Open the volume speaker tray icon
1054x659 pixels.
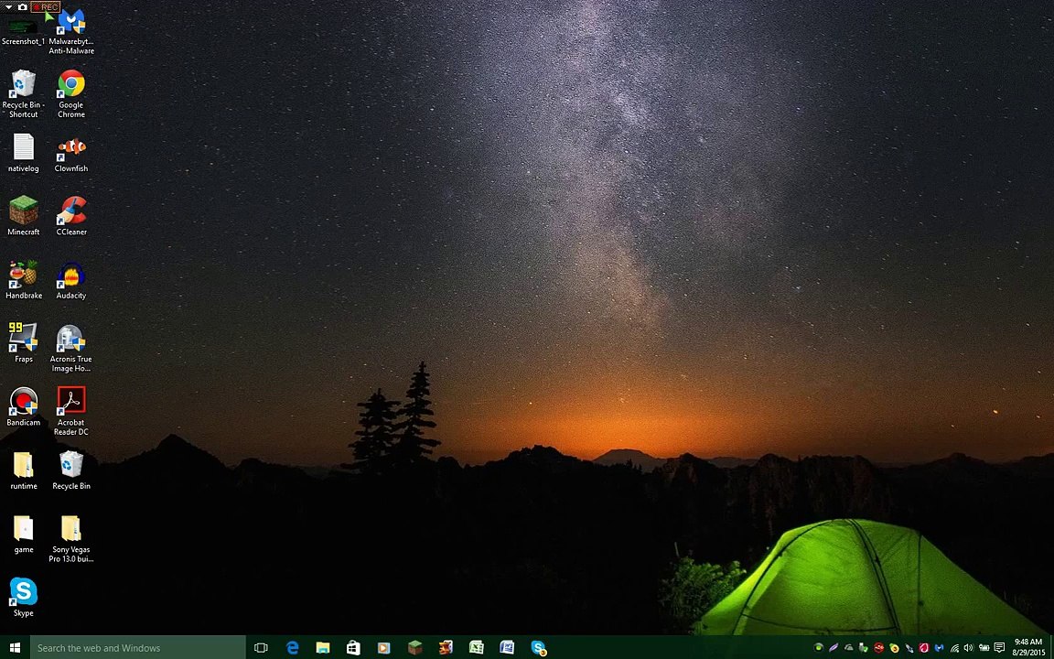969,648
